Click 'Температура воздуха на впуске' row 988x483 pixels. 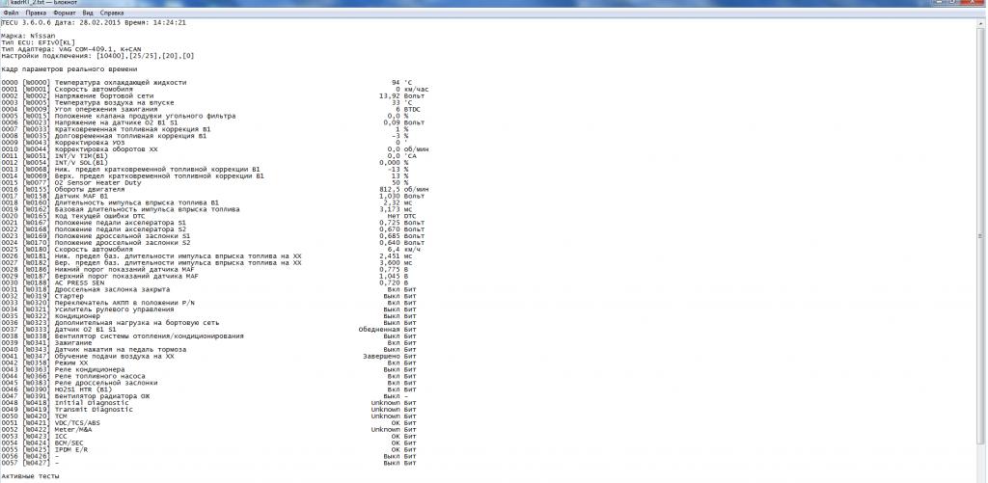215,102
